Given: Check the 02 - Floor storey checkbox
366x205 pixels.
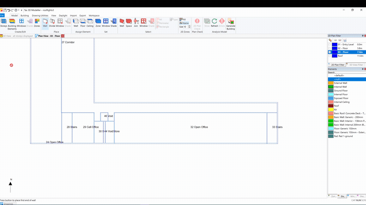Looking at the screenshot, I should pos(330,48).
